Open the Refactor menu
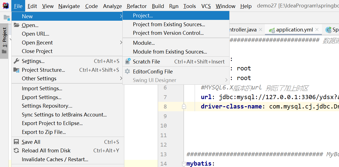 point(137,6)
